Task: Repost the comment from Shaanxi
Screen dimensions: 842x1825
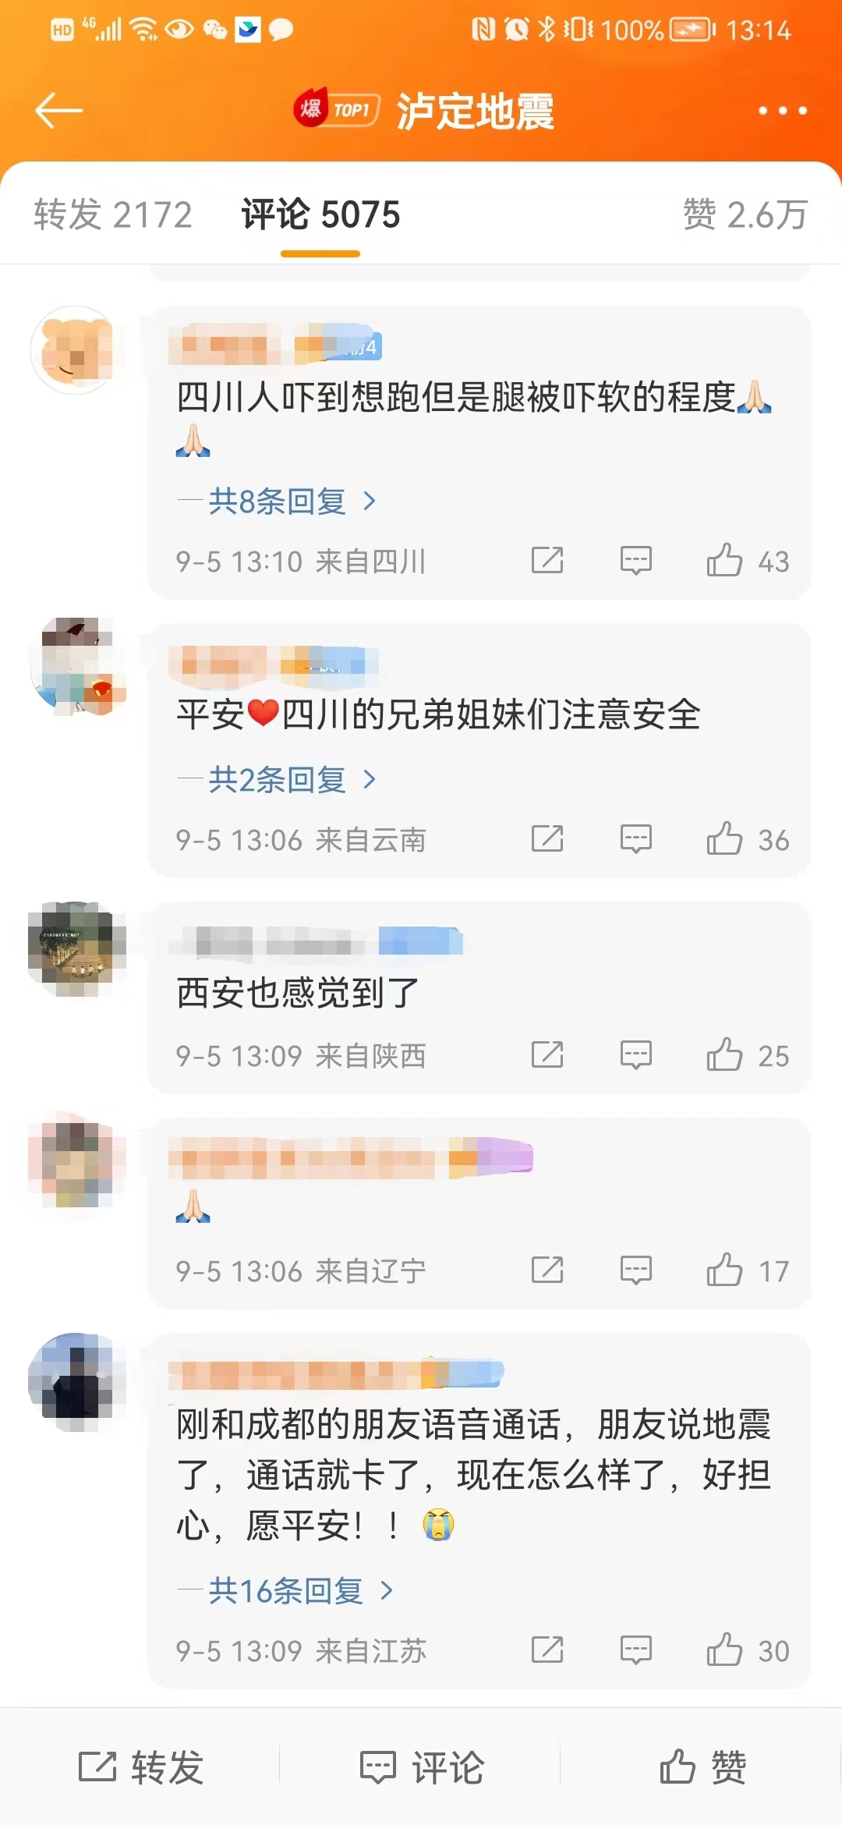Action: [547, 1054]
